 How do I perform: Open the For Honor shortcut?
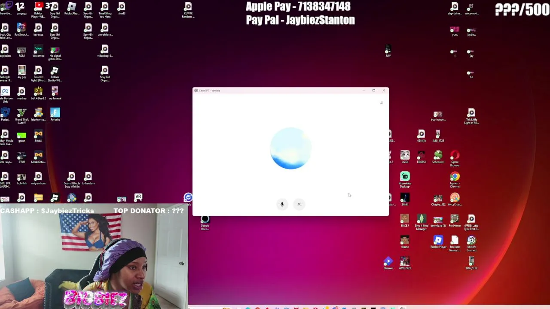(x=455, y=221)
